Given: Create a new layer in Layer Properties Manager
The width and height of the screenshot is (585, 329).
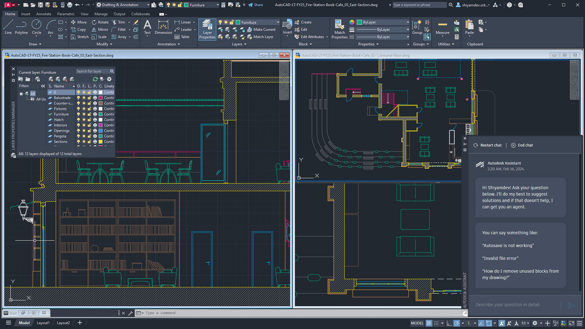Looking at the screenshot, I should pos(51,79).
